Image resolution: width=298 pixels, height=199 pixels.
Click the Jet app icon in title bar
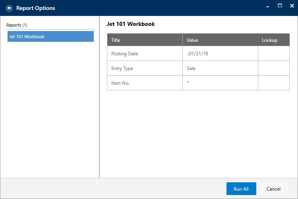[x=9, y=8]
